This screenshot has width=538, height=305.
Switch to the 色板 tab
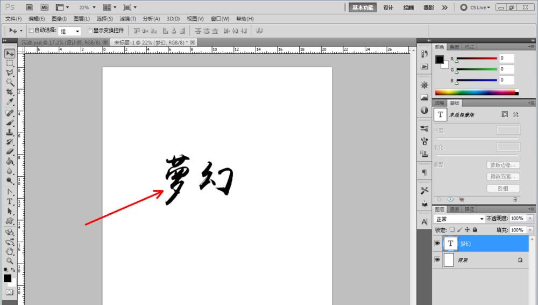coord(454,47)
